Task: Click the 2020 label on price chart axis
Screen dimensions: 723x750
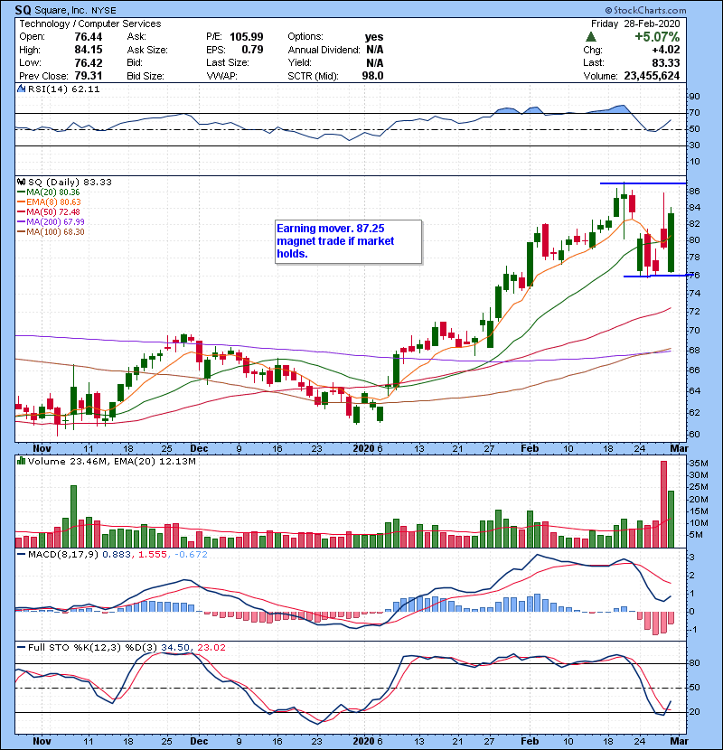Action: tap(363, 449)
